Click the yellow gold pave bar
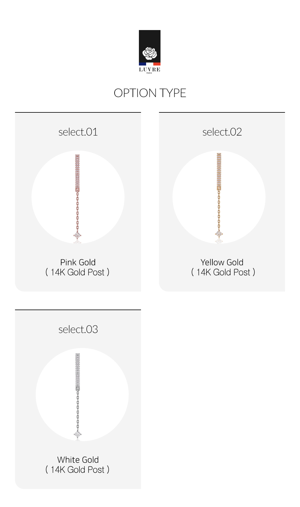Viewport: 300px width, 507px height. point(219,171)
